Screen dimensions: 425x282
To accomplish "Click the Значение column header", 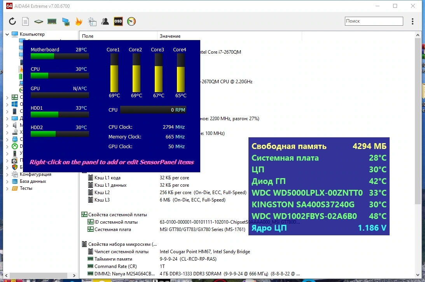I will coord(229,36).
